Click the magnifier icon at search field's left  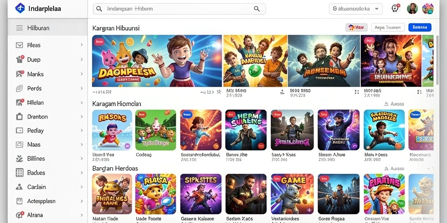(99, 9)
